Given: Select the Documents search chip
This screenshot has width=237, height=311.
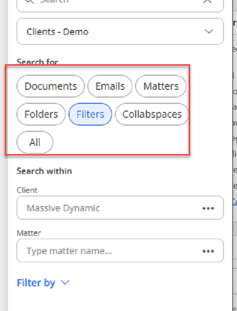Looking at the screenshot, I should (51, 86).
